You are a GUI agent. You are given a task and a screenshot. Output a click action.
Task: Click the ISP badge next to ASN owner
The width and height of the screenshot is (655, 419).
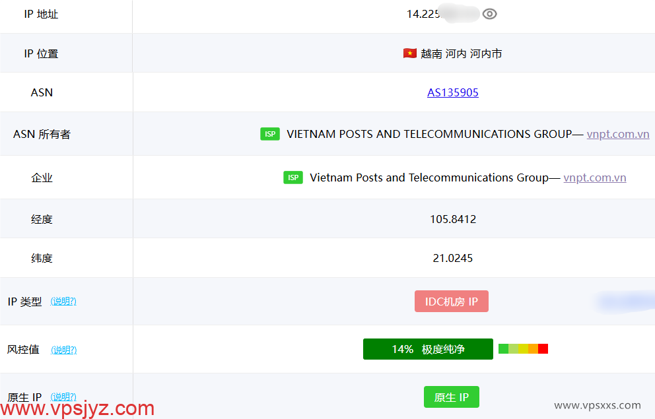[x=270, y=133]
